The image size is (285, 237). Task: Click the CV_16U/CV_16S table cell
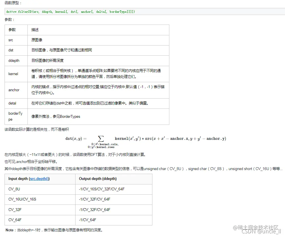click(x=23, y=199)
